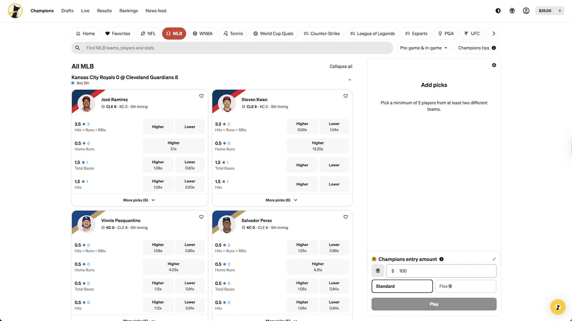Expand More picks for José Ramírez

(x=139, y=200)
